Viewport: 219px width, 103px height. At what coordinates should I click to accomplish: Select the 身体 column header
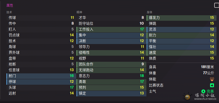[x=149, y=12]
